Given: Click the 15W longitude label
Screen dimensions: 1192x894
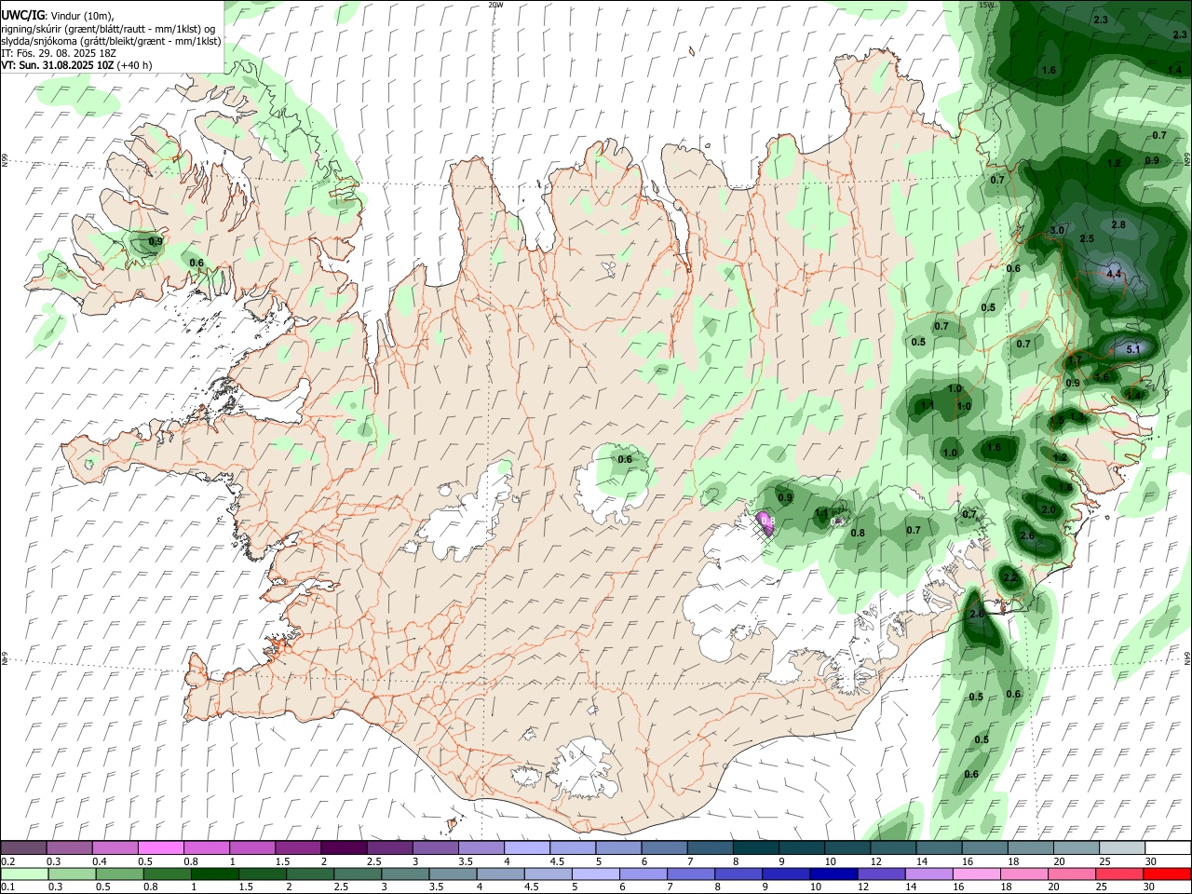Looking at the screenshot, I should coord(986,5).
